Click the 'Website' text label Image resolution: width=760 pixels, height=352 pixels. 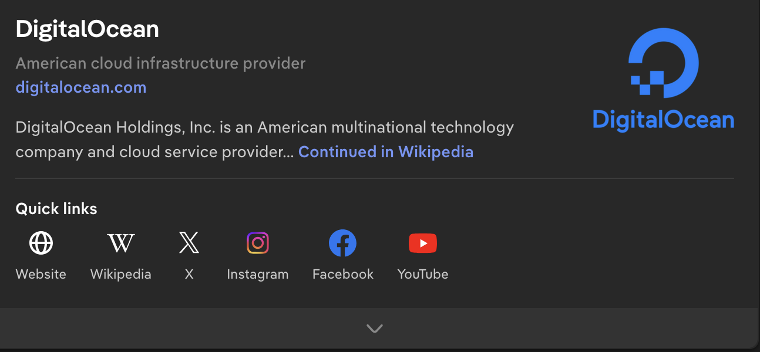coord(41,274)
